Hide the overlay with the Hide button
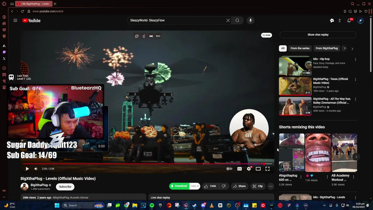The height and width of the screenshot is (210, 373). click(x=267, y=35)
